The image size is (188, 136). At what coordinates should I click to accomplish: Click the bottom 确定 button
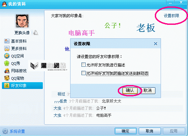tap(126, 131)
